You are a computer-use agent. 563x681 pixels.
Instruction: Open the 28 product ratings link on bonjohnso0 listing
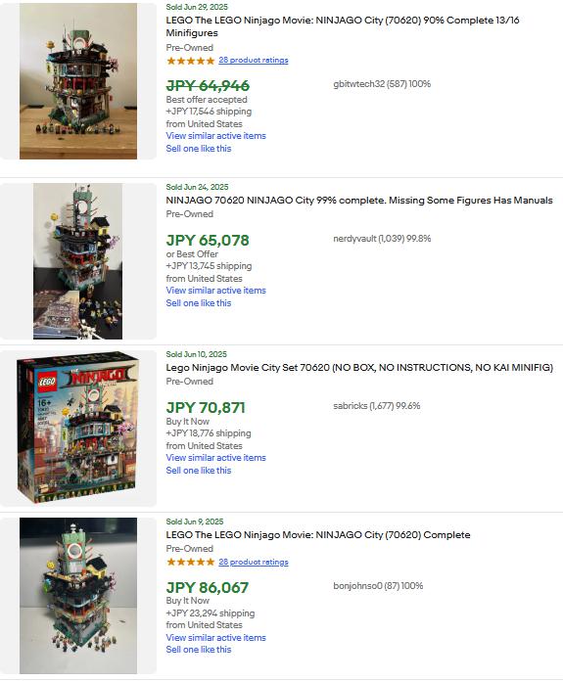point(254,562)
